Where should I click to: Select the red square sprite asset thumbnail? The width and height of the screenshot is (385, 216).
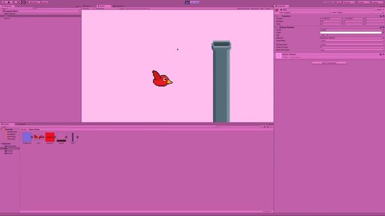(x=50, y=137)
